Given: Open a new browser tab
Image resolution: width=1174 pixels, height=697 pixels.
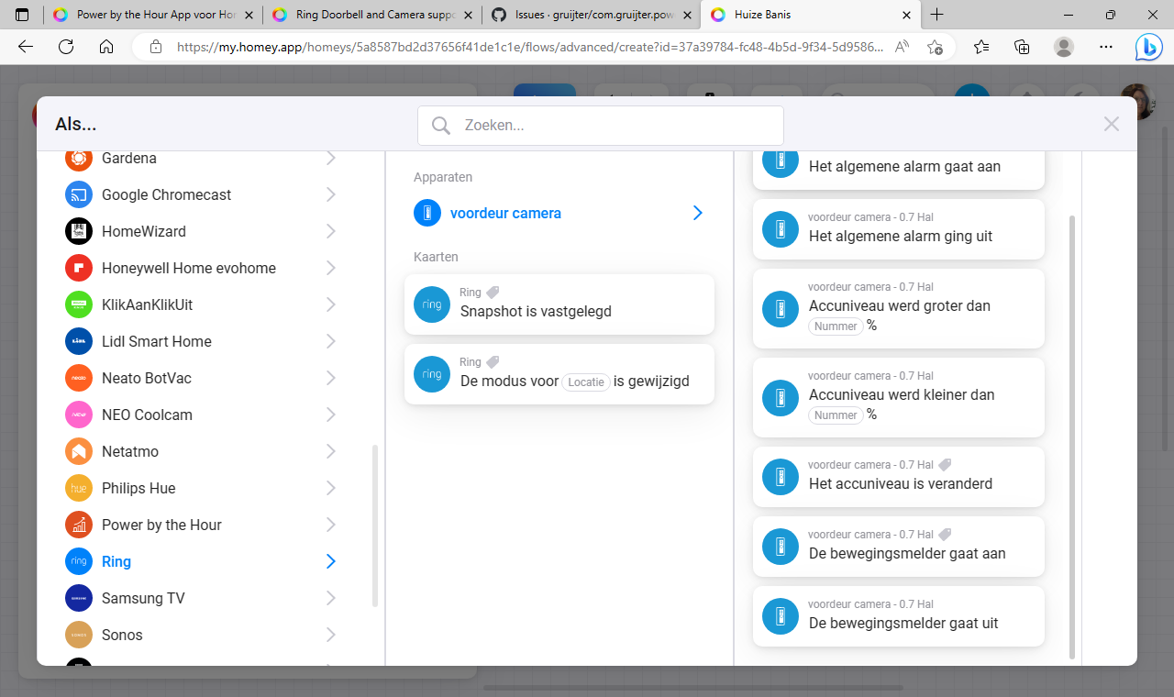Looking at the screenshot, I should [936, 15].
